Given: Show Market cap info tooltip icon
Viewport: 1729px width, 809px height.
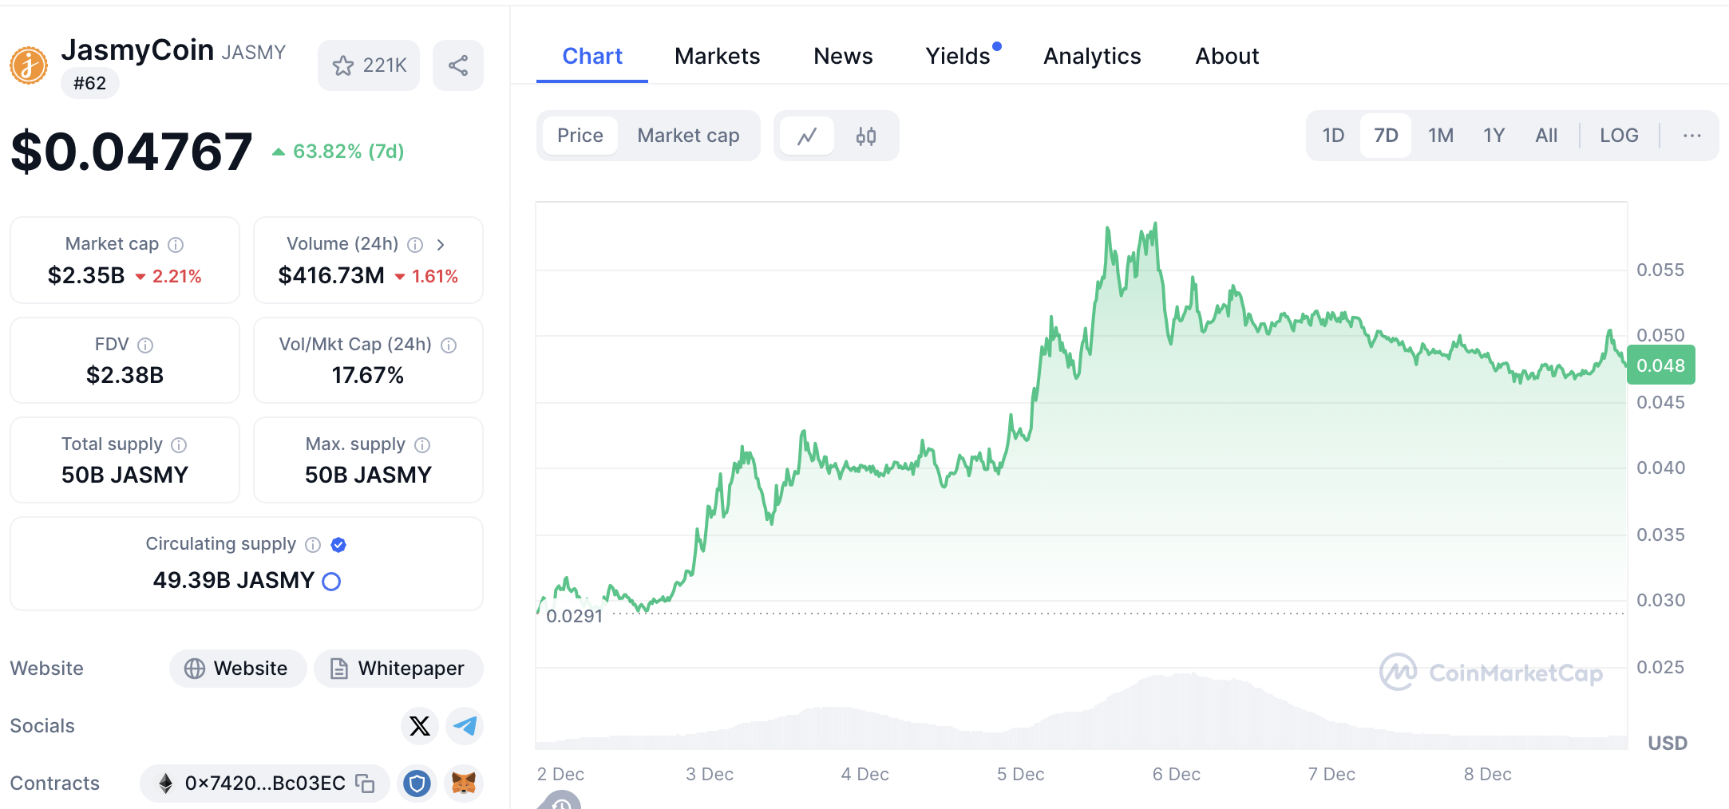Looking at the screenshot, I should 176,245.
